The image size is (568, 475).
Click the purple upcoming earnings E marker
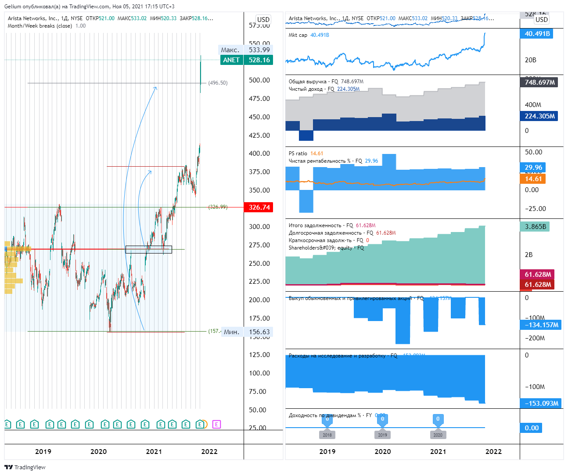tap(216, 424)
